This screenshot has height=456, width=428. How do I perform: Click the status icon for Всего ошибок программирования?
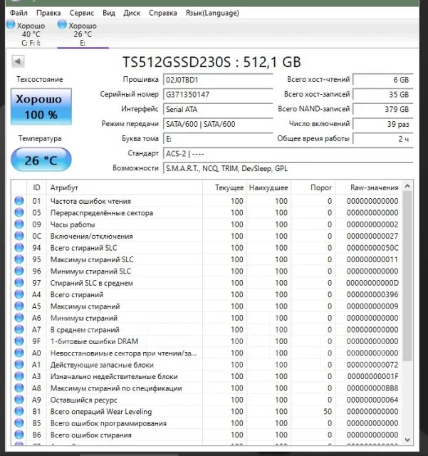[19, 423]
